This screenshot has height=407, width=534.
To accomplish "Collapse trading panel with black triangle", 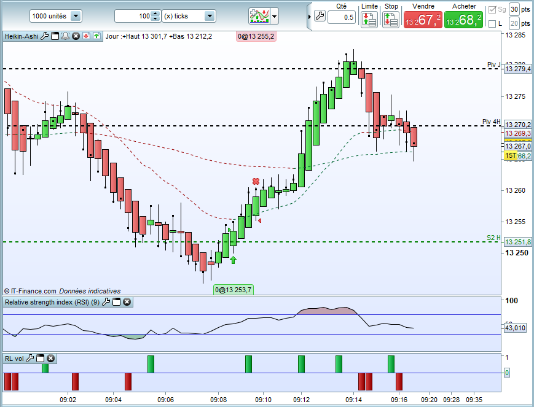I will click(310, 17).
